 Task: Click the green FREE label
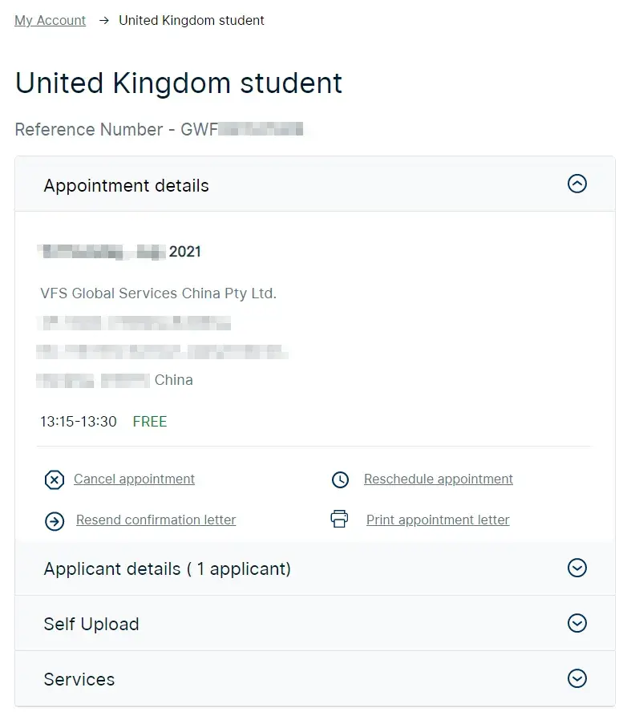150,422
